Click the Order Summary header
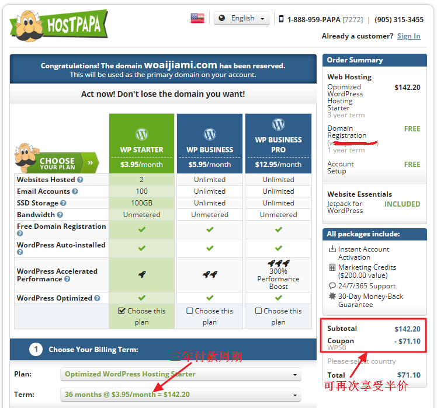The height and width of the screenshot is (408, 437). point(374,60)
